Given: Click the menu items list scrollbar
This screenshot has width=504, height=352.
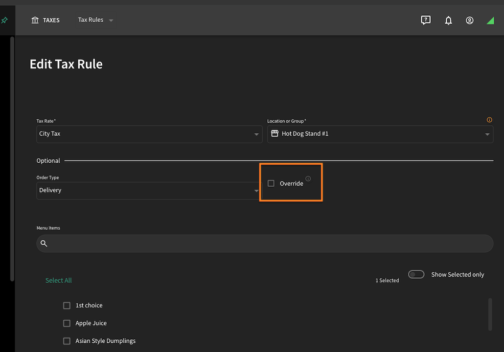Looking at the screenshot, I should pos(490,314).
